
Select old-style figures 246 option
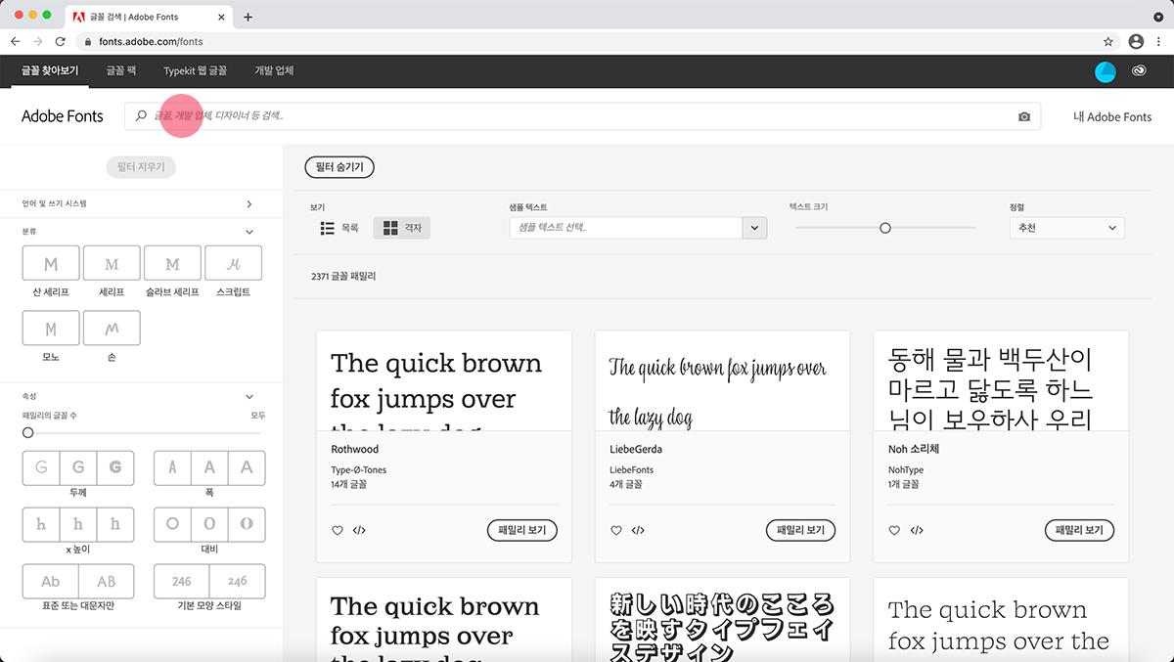pyautogui.click(x=238, y=581)
